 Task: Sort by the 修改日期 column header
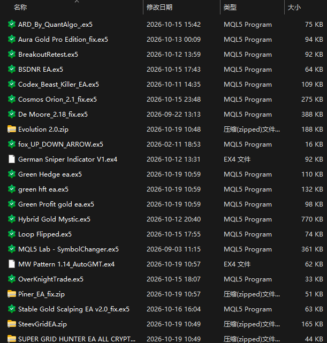pos(159,7)
